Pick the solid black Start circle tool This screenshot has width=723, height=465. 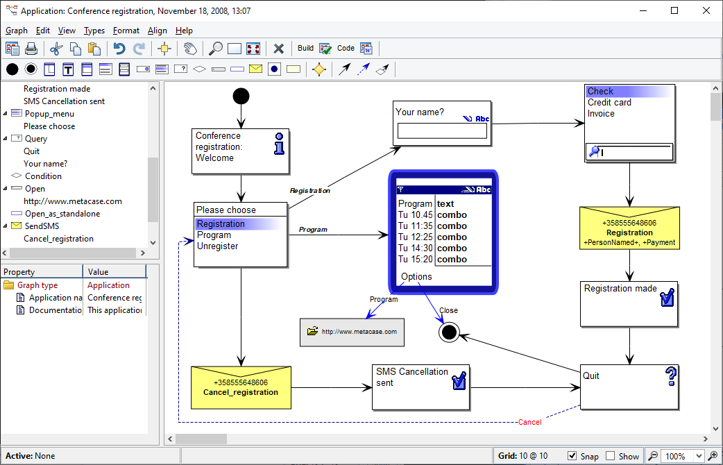(12, 69)
